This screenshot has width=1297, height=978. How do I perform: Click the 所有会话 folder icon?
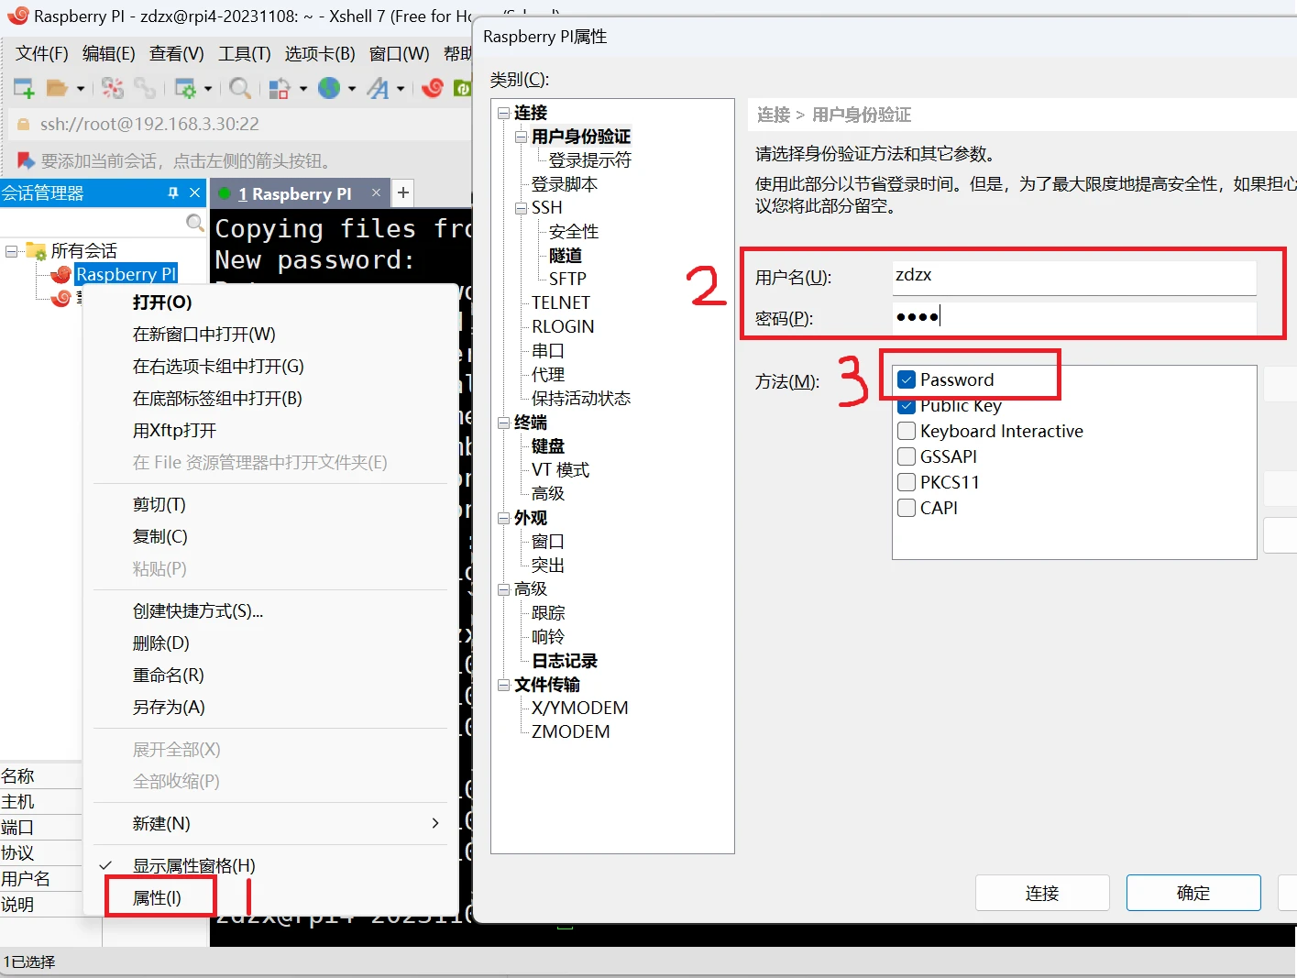pyautogui.click(x=37, y=250)
